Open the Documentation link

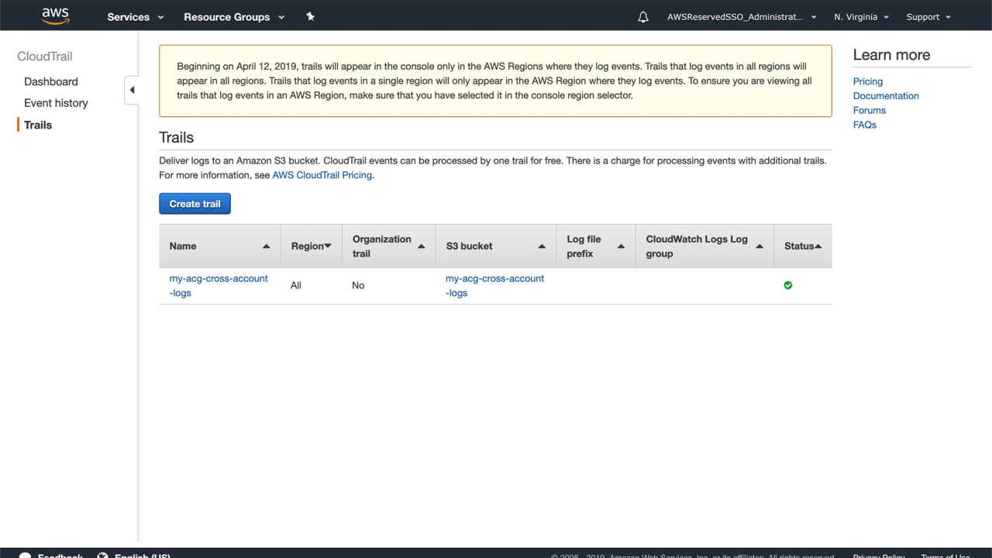tap(886, 96)
